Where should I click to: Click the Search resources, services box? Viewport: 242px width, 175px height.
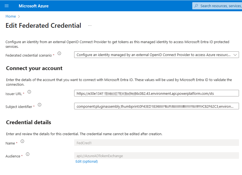click(x=217, y=6)
